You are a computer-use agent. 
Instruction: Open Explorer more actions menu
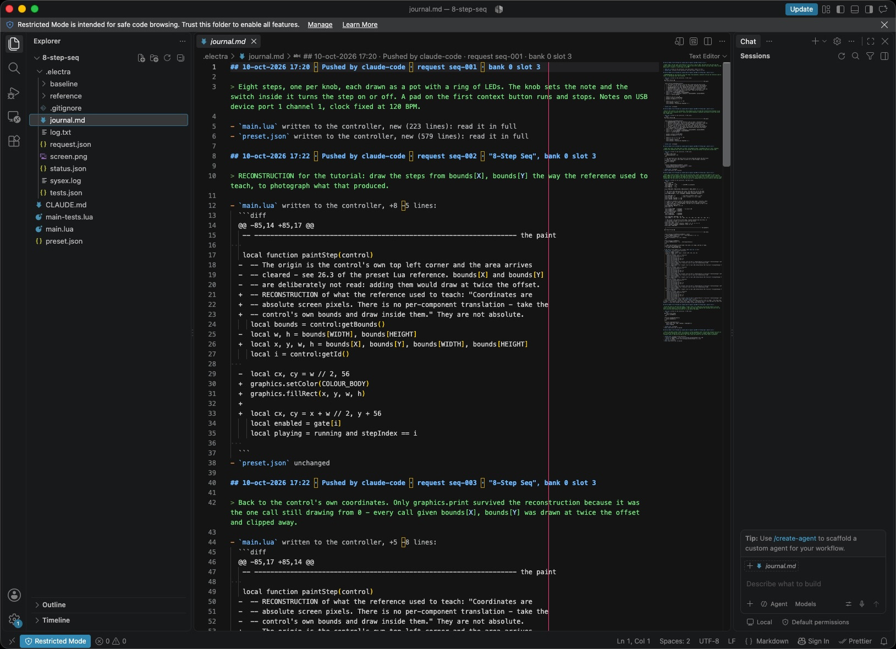pos(183,41)
